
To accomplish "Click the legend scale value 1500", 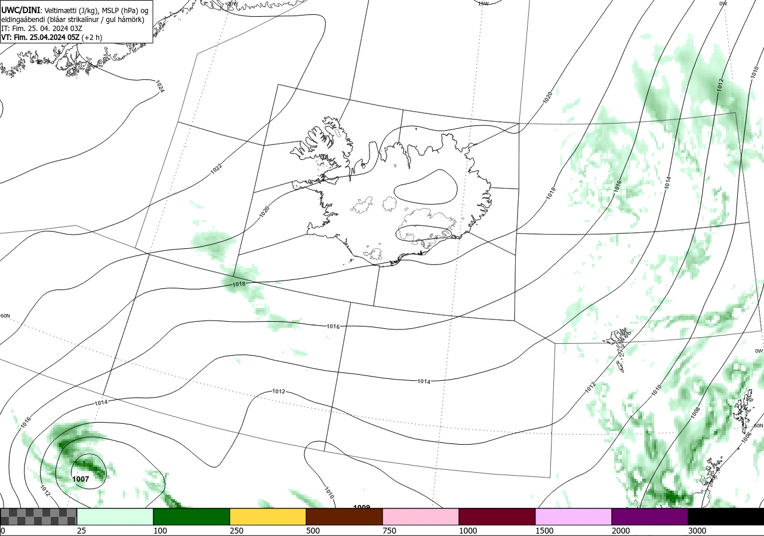I will (544, 531).
